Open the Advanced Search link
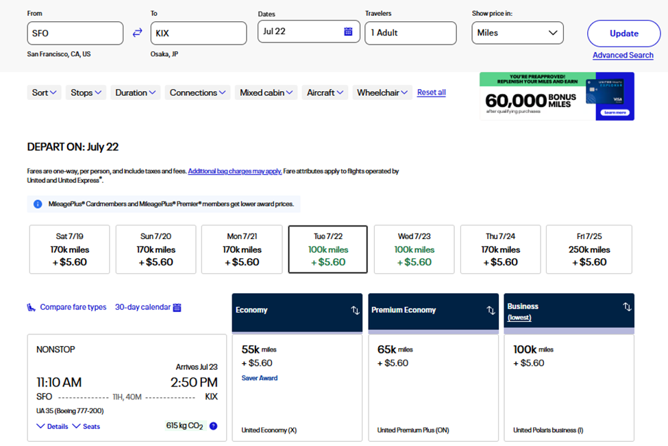668x446 pixels. coord(622,55)
